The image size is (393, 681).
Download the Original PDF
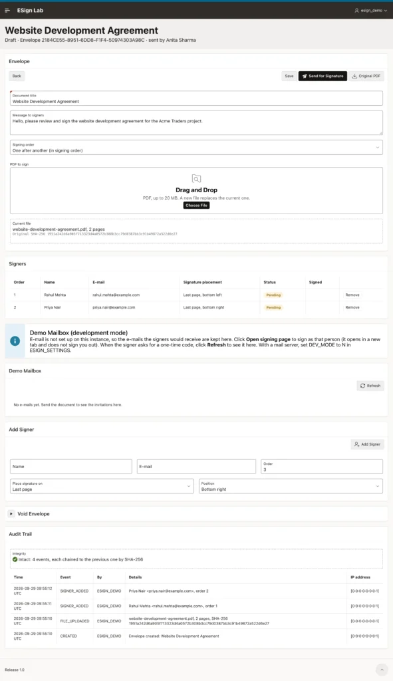366,76
